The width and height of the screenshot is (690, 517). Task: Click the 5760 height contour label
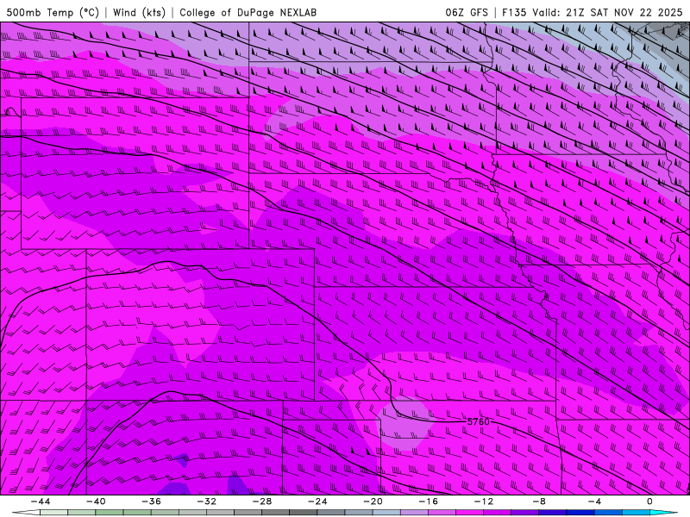point(478,421)
